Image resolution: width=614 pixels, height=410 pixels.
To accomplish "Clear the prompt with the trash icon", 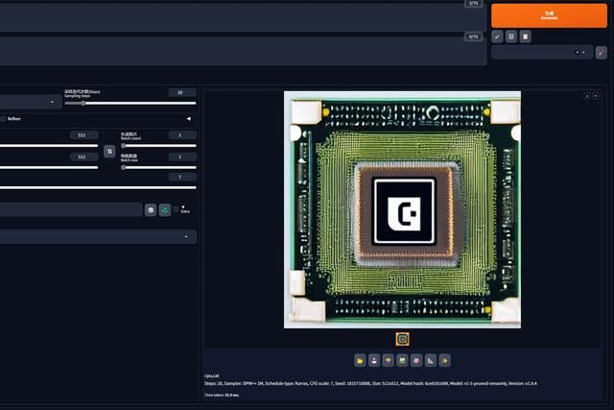I will [x=511, y=36].
